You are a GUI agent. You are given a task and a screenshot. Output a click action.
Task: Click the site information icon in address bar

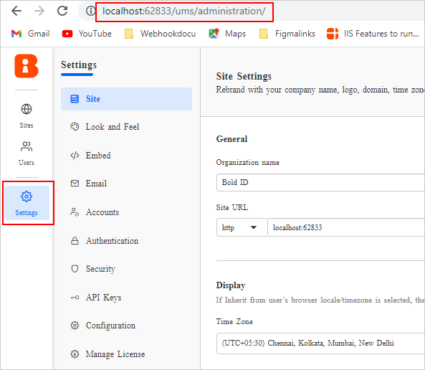(x=90, y=11)
